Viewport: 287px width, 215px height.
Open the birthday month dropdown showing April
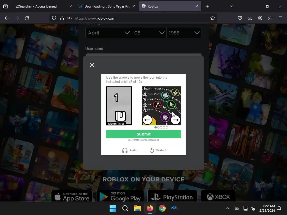pos(108,33)
